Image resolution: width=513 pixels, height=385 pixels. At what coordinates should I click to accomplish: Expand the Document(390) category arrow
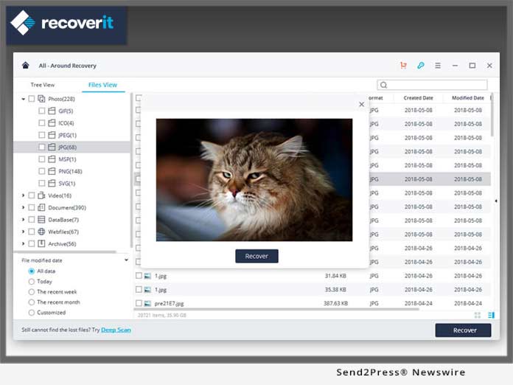24,207
